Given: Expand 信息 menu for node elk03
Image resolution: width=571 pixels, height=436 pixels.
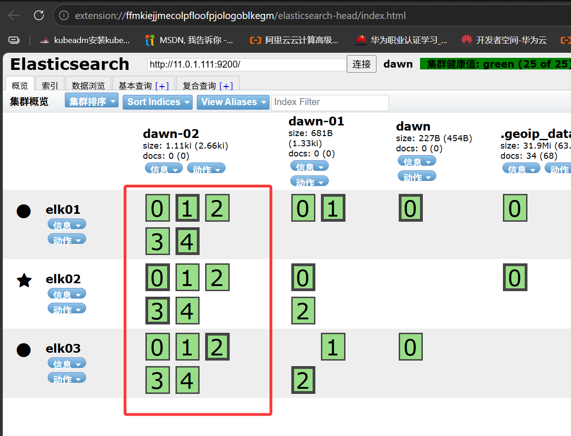Looking at the screenshot, I should click(x=67, y=364).
